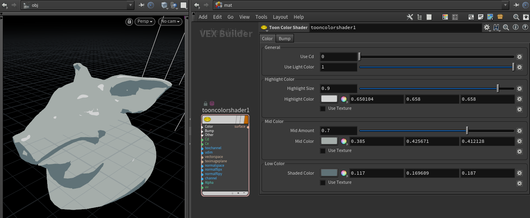Viewport: 530px width, 218px height.
Task: Switch to the Color tab
Action: pos(267,39)
